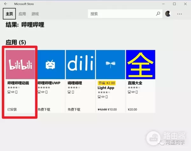This screenshot has width=191, height=151.
Task: Go back with the arrow icon
Action: [x=6, y=4]
